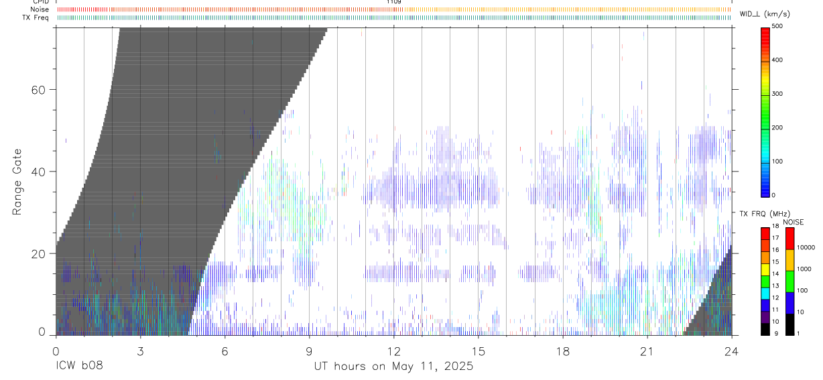Pick the purple segment of the TX FRQ colorbar

click(x=765, y=317)
